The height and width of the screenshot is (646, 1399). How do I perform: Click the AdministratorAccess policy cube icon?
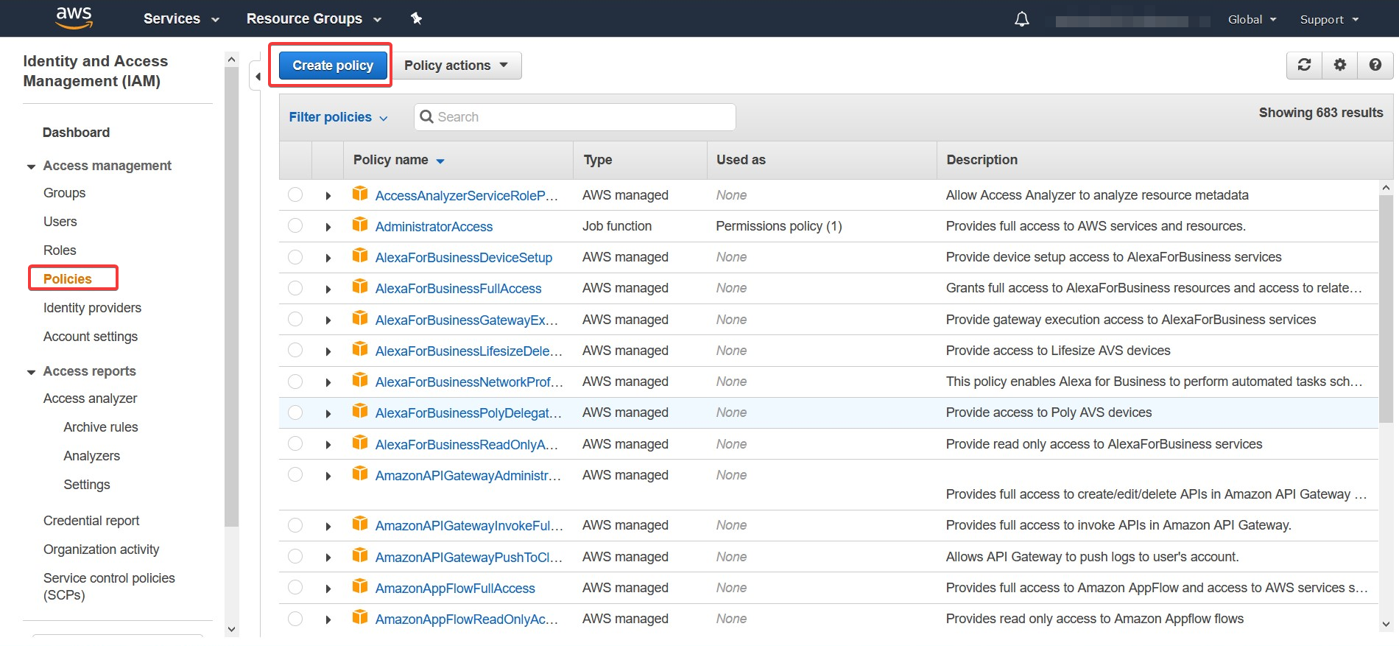tap(360, 225)
